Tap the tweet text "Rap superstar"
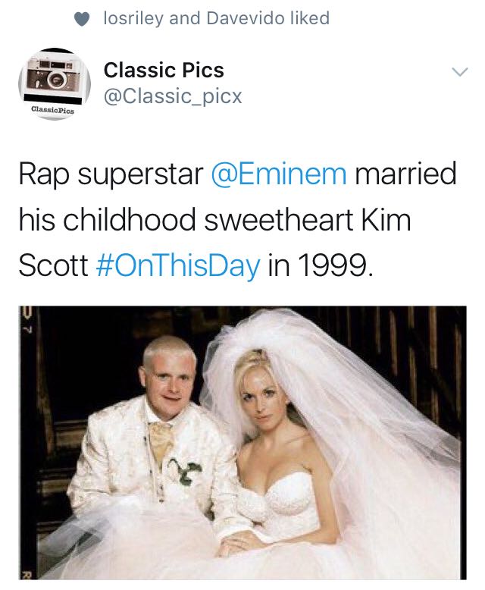Image resolution: width=485 pixels, height=590 pixels. 111,174
